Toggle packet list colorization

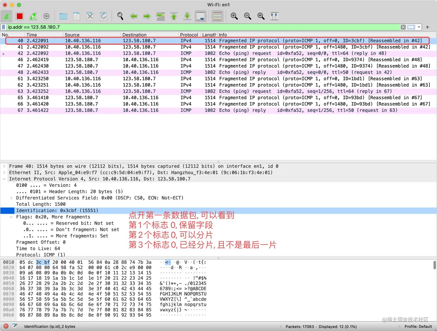click(x=217, y=16)
